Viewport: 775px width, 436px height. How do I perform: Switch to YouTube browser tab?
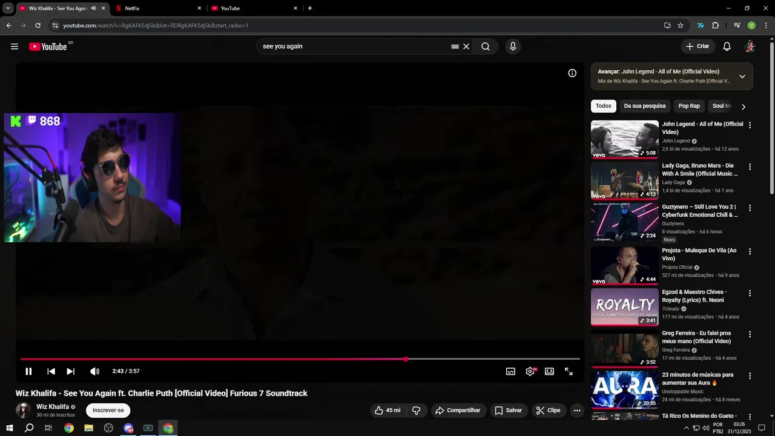[255, 8]
